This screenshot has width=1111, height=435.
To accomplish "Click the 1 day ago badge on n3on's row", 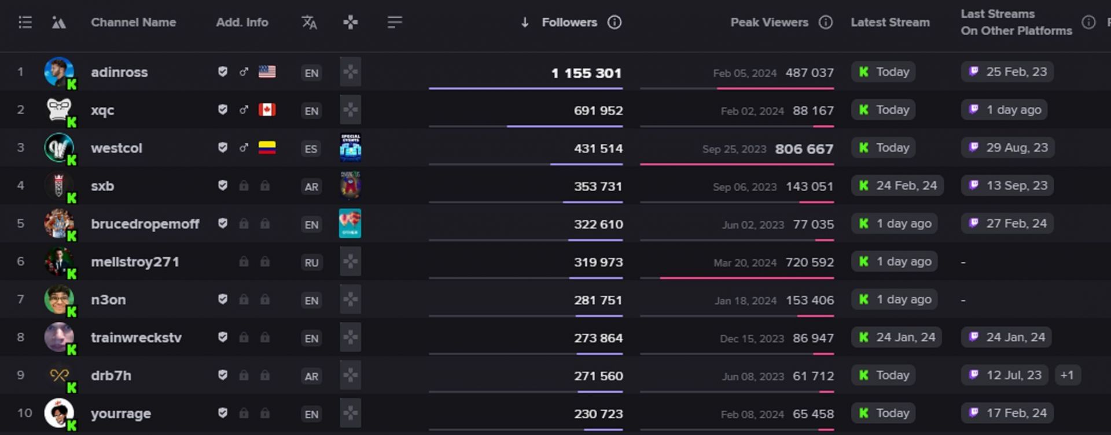I will tap(894, 299).
